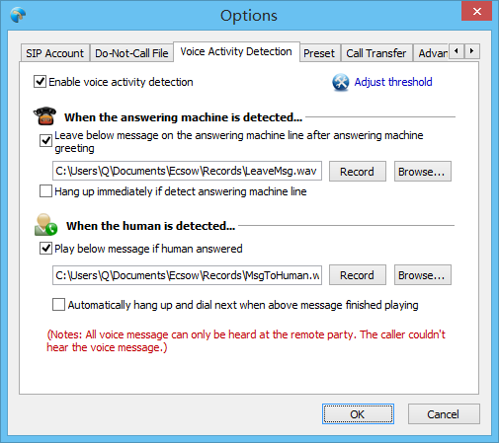Screen dimensions: 499x443
Task: Click the human detected person icon
Action: pos(45,225)
